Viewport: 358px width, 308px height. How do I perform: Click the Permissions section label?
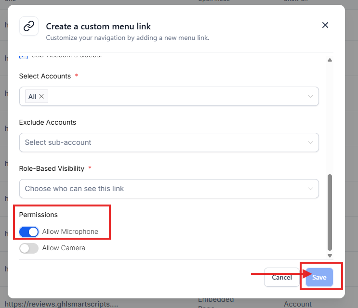pos(39,215)
